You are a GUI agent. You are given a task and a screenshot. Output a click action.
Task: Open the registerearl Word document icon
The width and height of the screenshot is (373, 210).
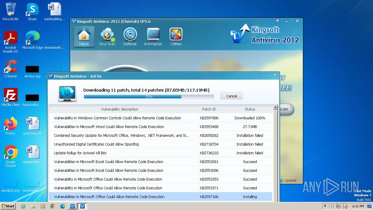pos(32,155)
